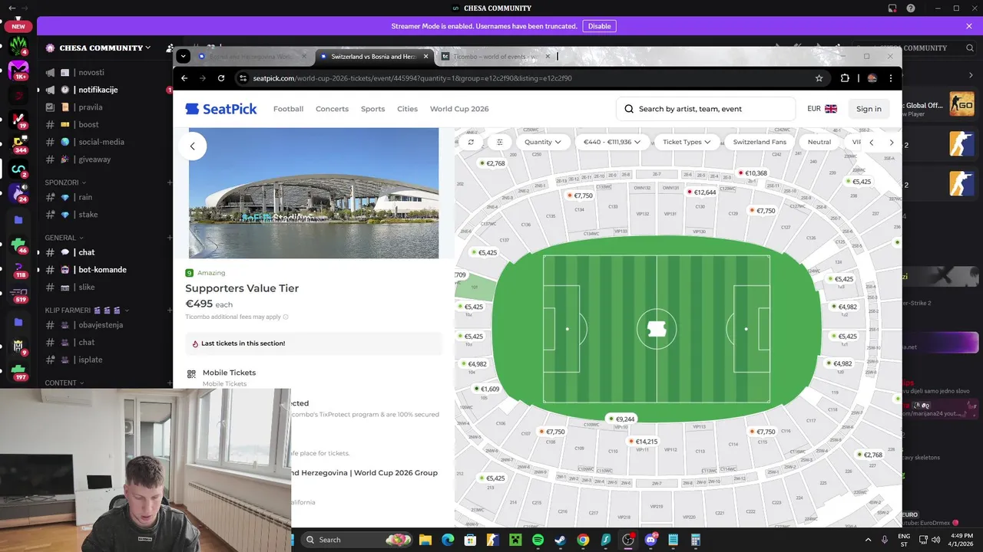This screenshot has width=983, height=552.
Task: Open the Cities nav menu
Action: (407, 109)
